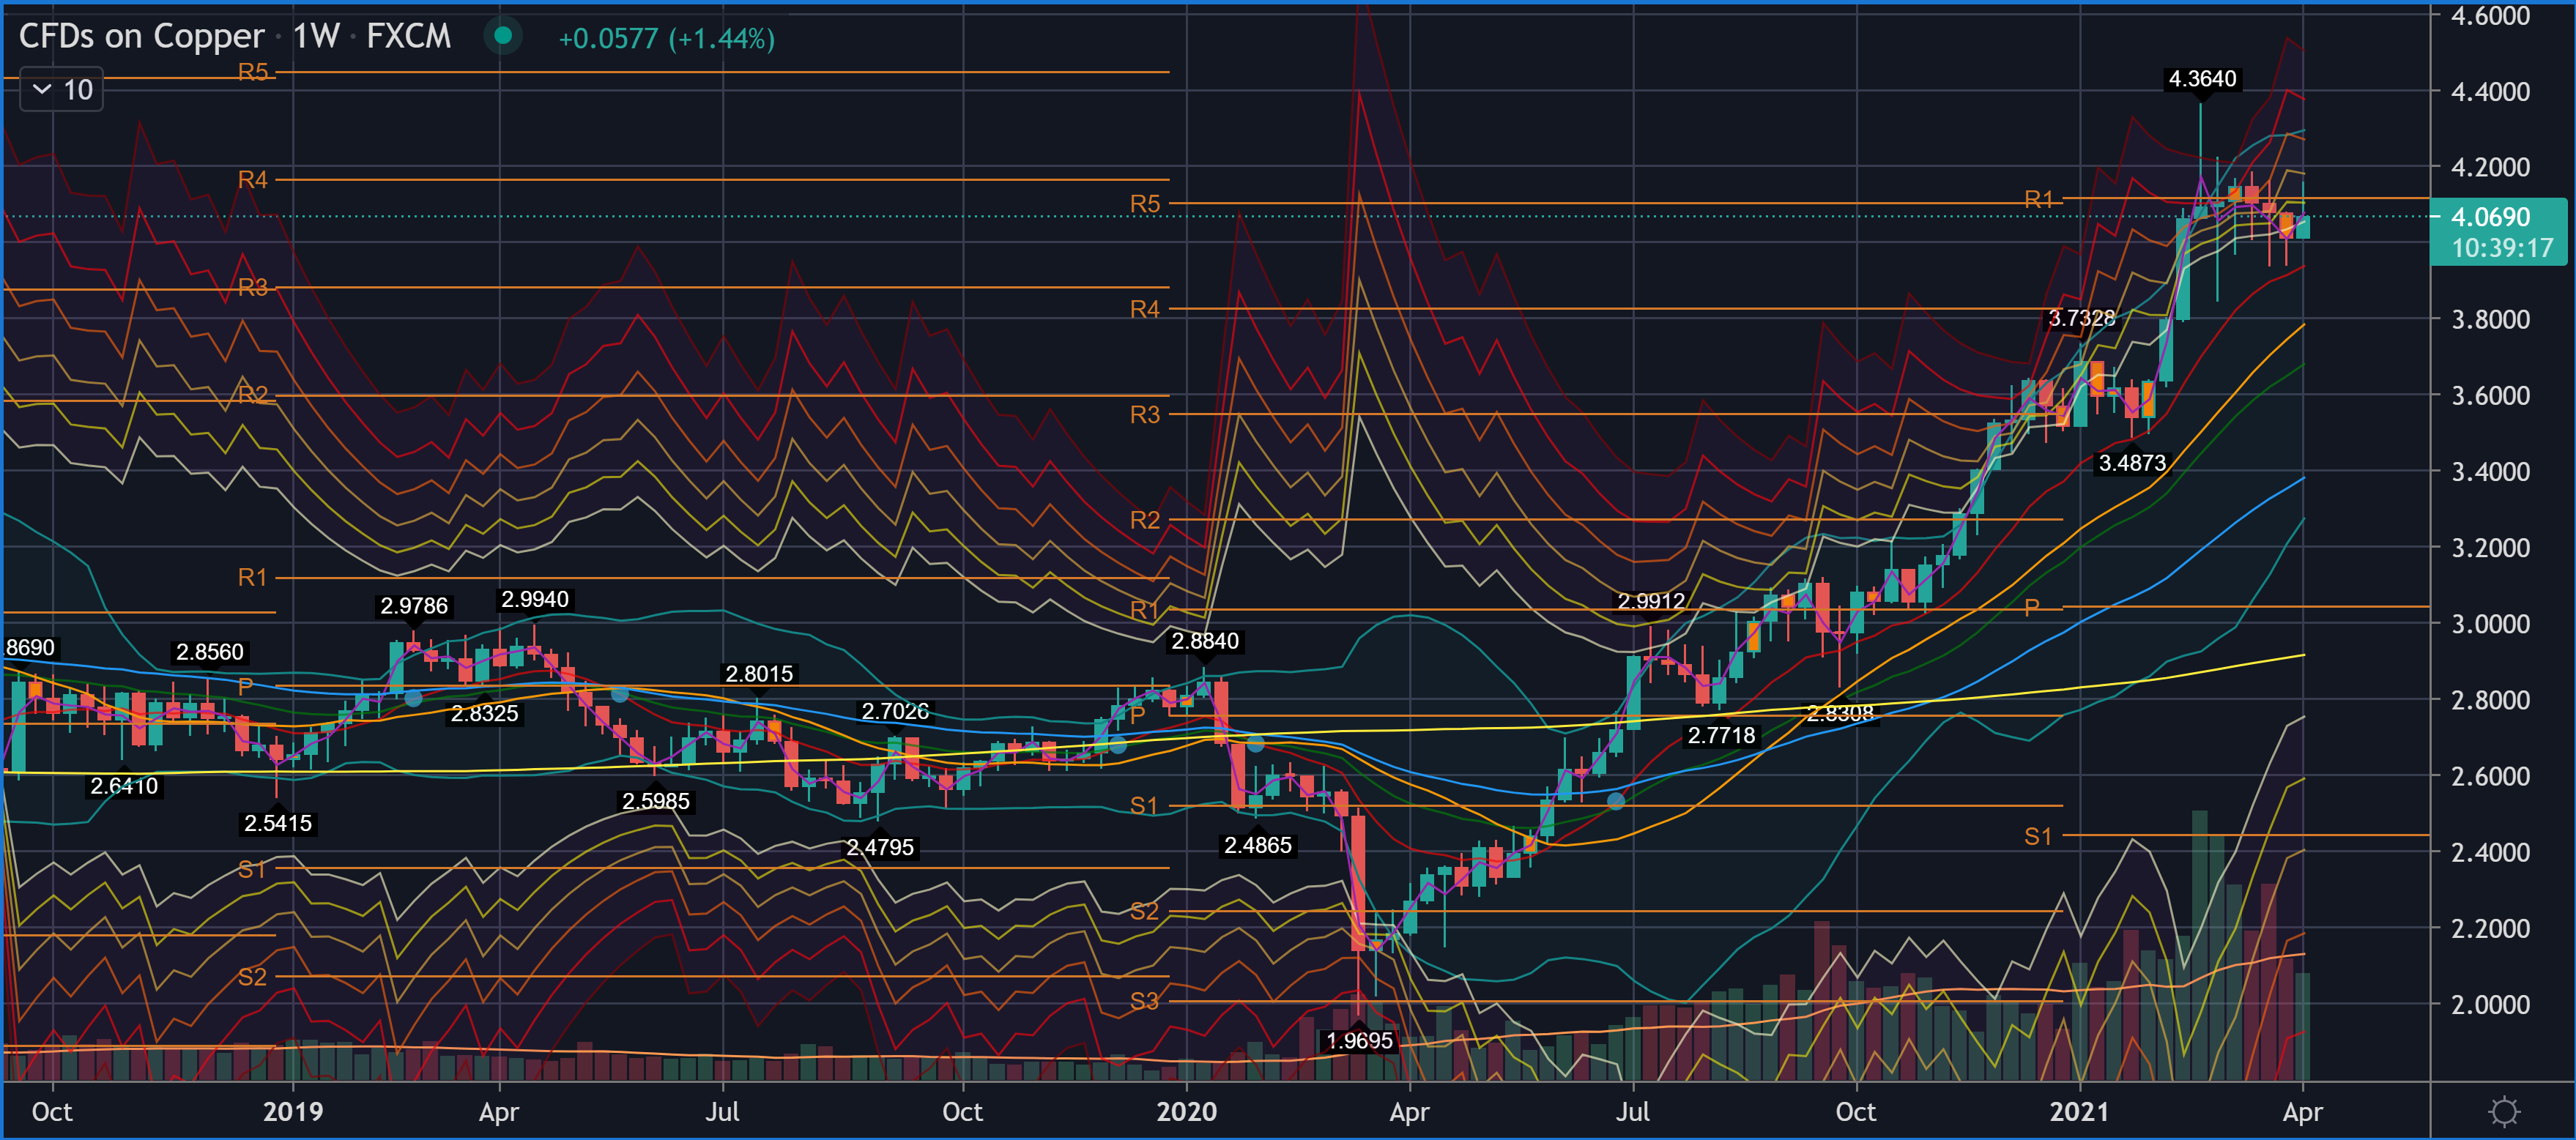Image resolution: width=2576 pixels, height=1140 pixels.
Task: Click the 2.6410 price label
Action: click(x=124, y=786)
